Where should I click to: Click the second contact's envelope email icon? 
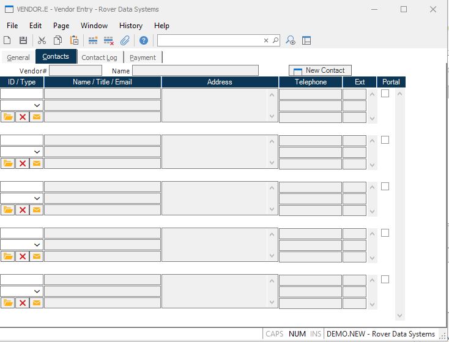coord(37,163)
